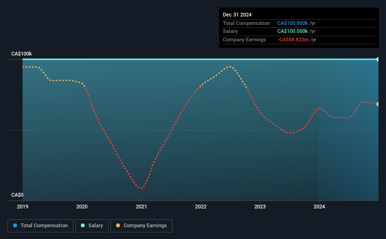Click the 2020 x-axis label
This screenshot has width=386, height=239.
[82, 207]
